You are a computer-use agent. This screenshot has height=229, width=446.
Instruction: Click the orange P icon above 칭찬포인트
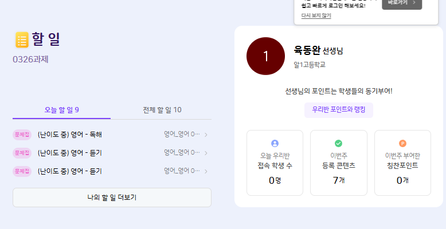[402, 143]
